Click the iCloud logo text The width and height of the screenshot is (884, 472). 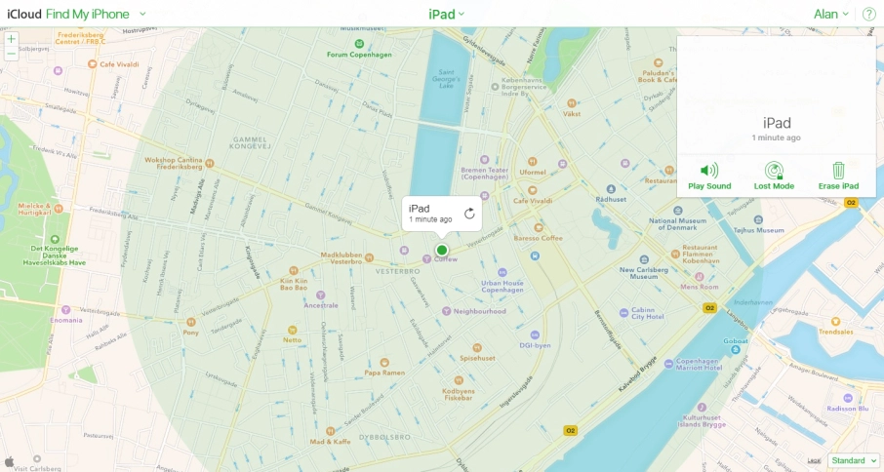click(23, 14)
